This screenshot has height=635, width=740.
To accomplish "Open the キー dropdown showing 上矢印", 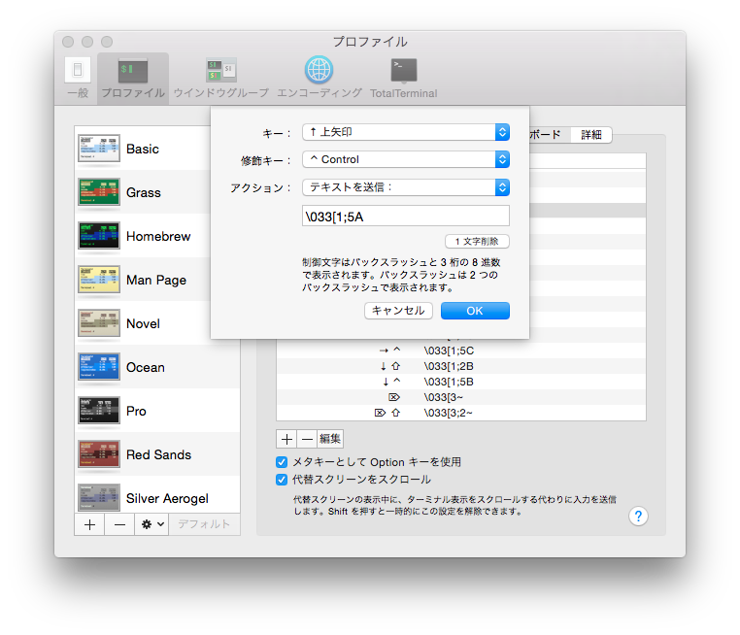I will coord(406,132).
